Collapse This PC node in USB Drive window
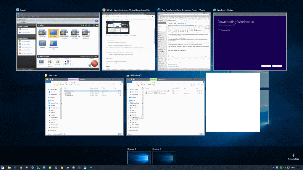Viewport: 303px width, 170px height. pyautogui.click(x=128, y=101)
